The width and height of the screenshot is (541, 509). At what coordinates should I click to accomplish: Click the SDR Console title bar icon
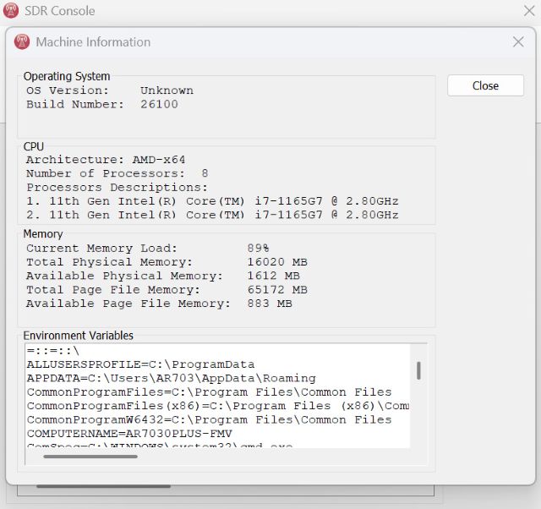tap(11, 10)
